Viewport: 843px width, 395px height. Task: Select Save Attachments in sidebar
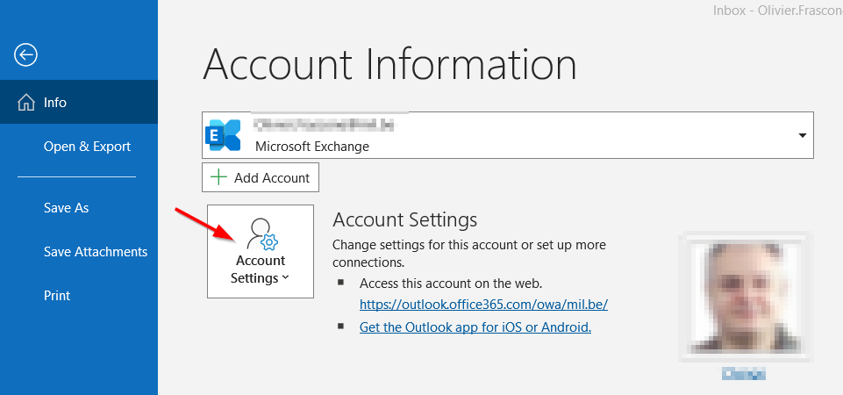click(x=96, y=252)
